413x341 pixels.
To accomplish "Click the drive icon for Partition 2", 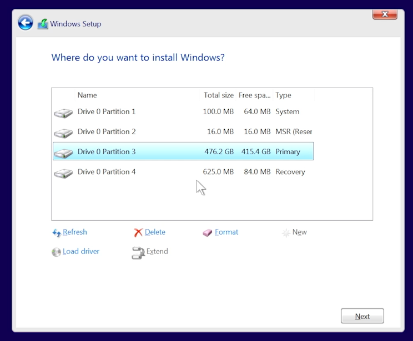I will [63, 134].
